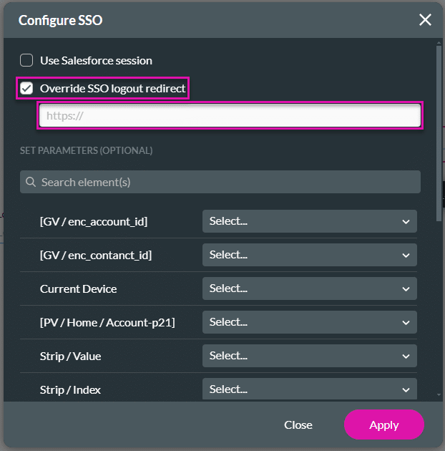445x451 pixels.
Task: Click the https:// redirect URL field
Action: point(230,116)
